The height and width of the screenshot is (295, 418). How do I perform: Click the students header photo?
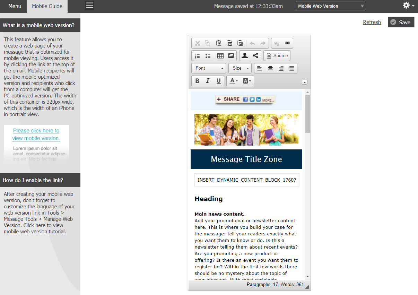pyautogui.click(x=246, y=129)
